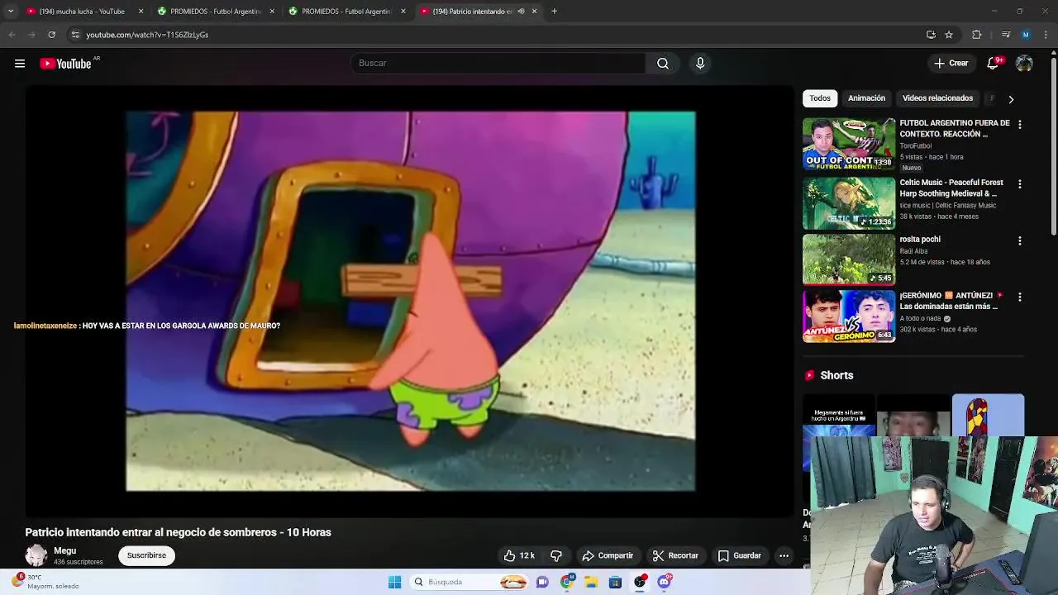
Task: Open media controls in browser toolbar
Action: pos(1006,35)
